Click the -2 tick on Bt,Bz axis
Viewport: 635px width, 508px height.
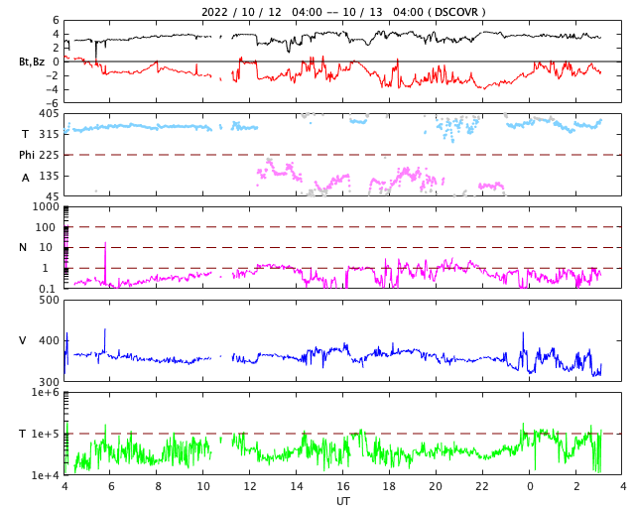pos(53,75)
